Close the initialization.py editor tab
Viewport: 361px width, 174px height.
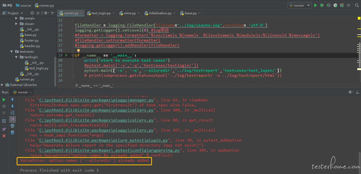coord(174,13)
